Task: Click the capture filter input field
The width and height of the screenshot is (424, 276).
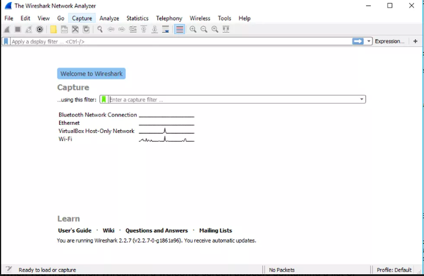Action: (234, 99)
